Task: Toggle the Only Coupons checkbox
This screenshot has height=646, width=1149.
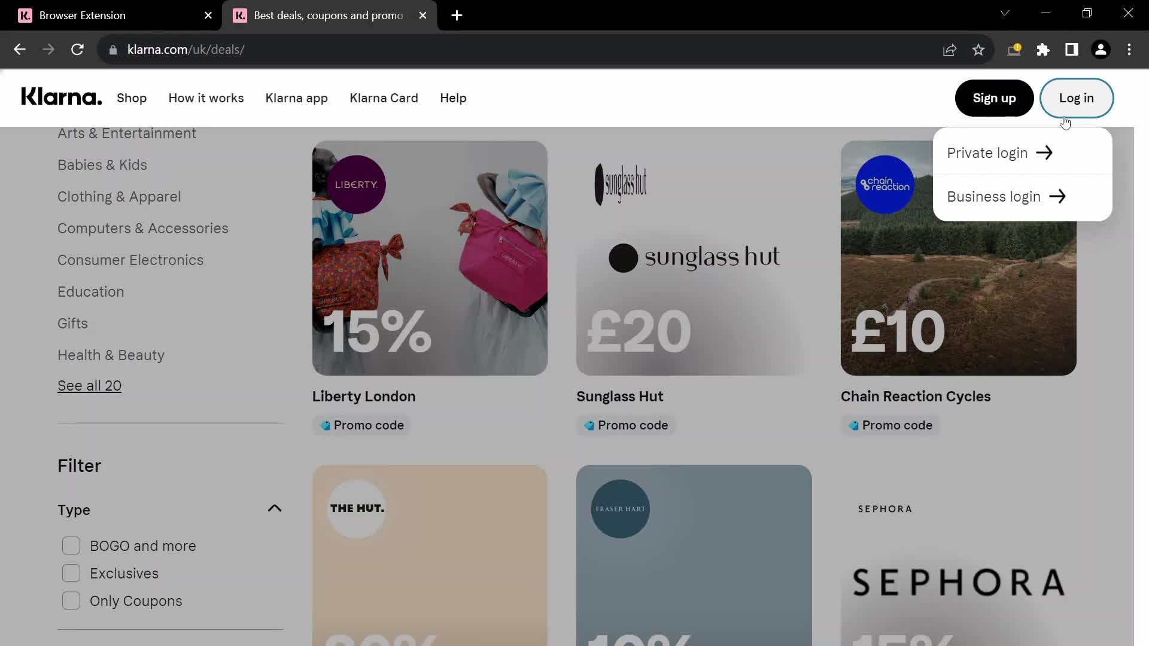Action: tap(70, 601)
